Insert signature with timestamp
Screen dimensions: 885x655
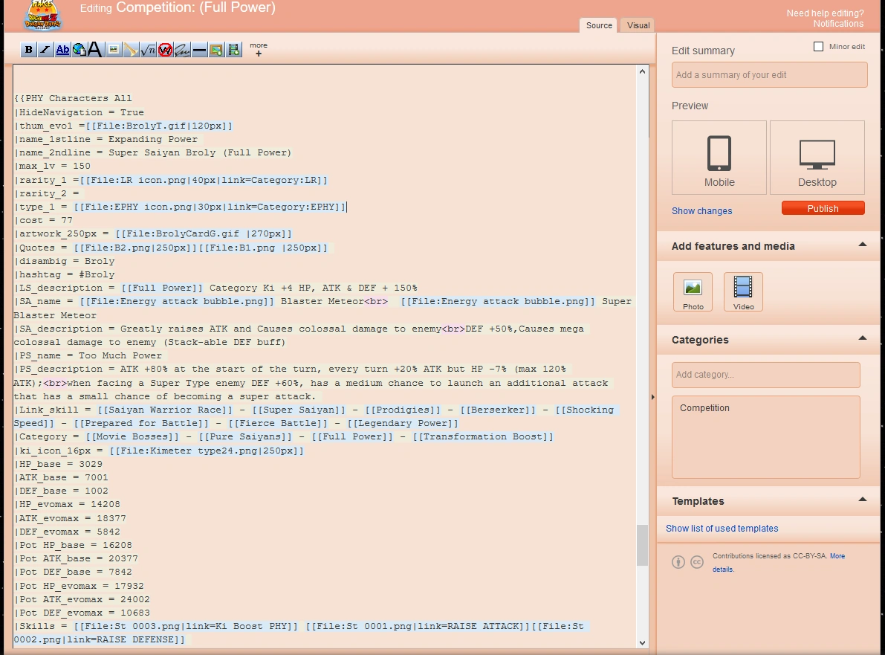pyautogui.click(x=182, y=50)
